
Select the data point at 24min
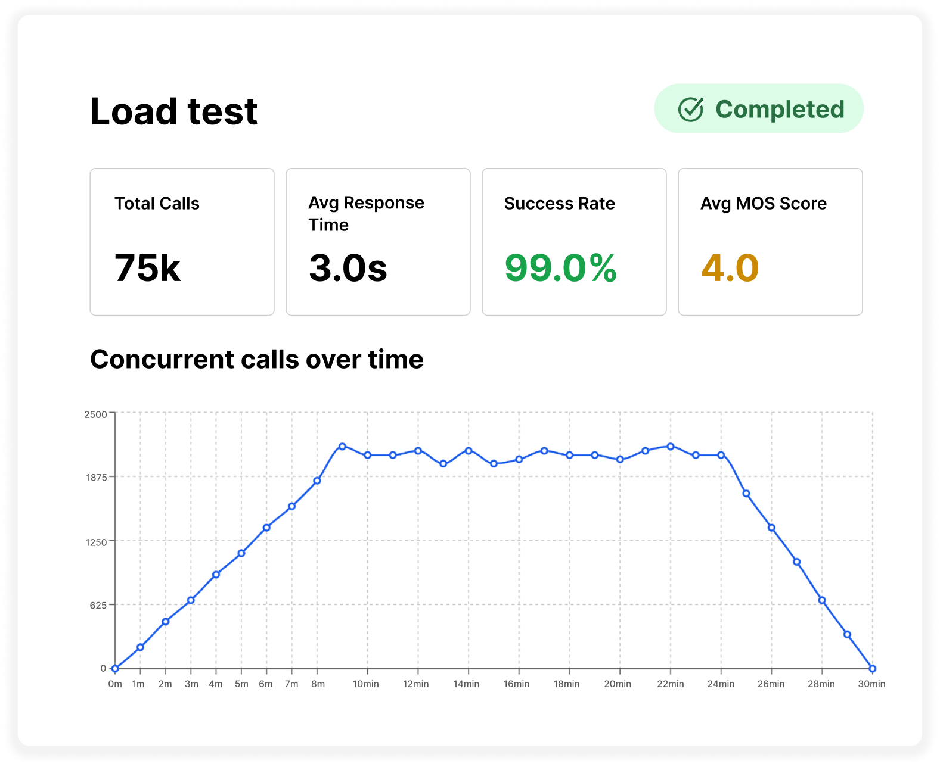(x=721, y=455)
